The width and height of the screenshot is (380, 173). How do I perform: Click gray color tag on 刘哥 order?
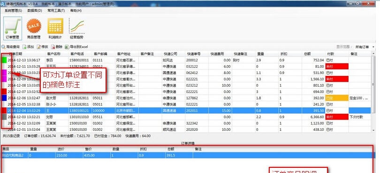click(x=4, y=117)
